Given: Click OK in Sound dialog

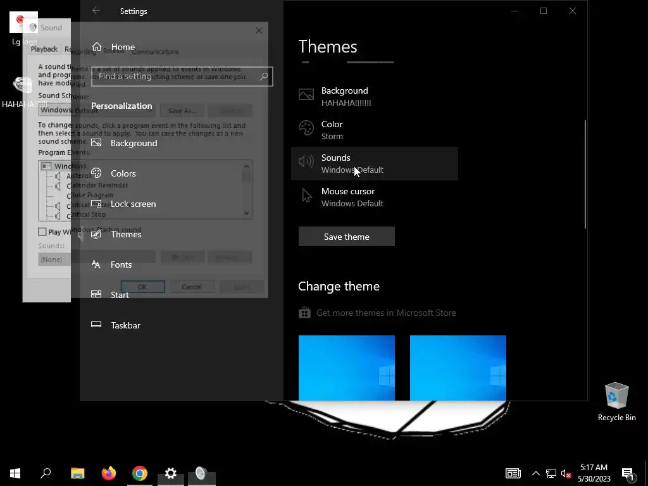Looking at the screenshot, I should click(x=142, y=287).
